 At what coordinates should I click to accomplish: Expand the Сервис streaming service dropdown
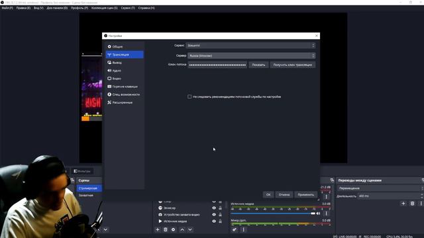point(250,46)
